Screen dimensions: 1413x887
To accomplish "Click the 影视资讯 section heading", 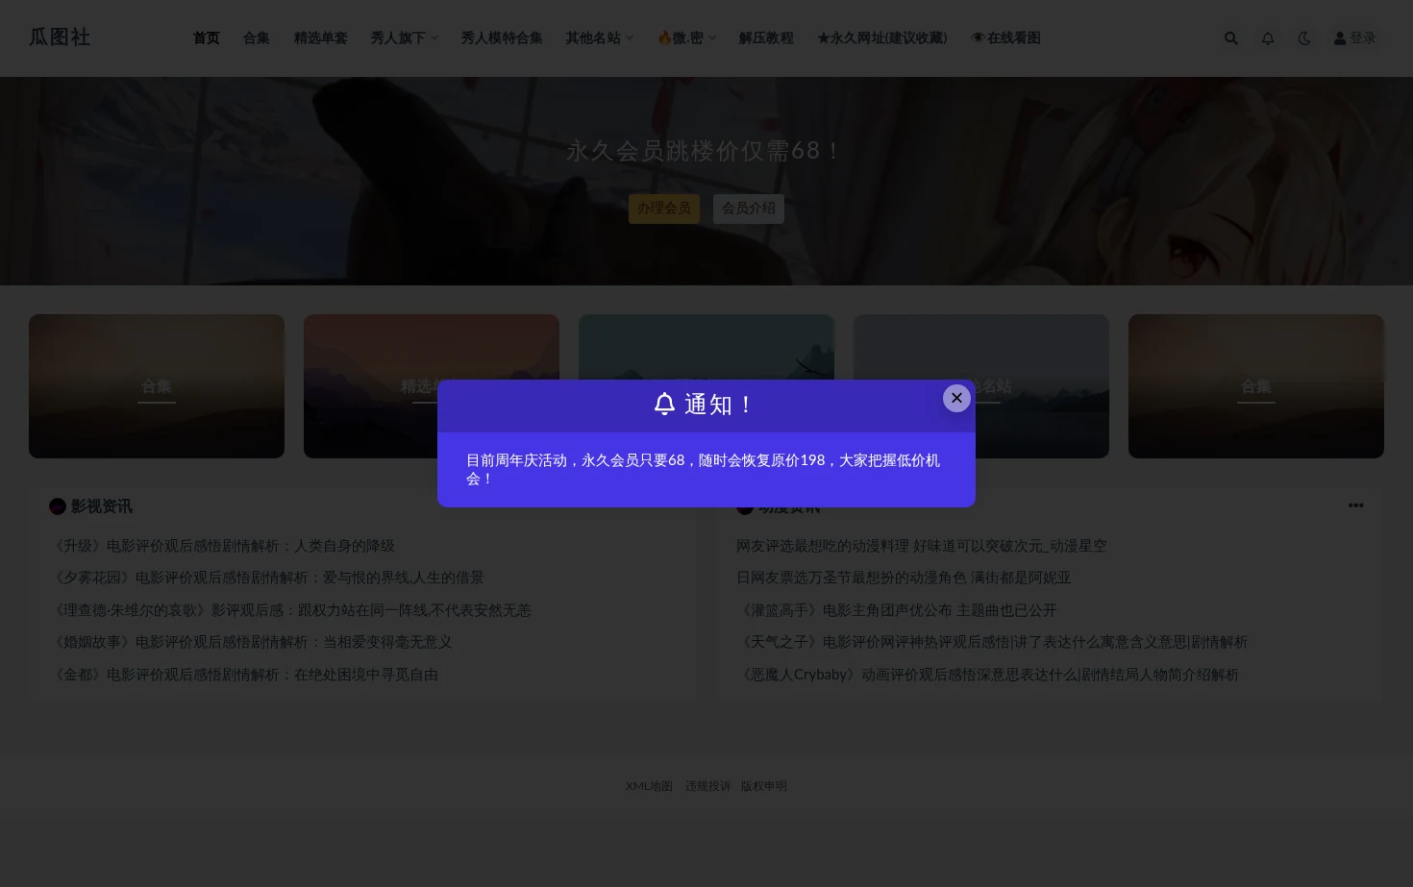I will [x=101, y=506].
